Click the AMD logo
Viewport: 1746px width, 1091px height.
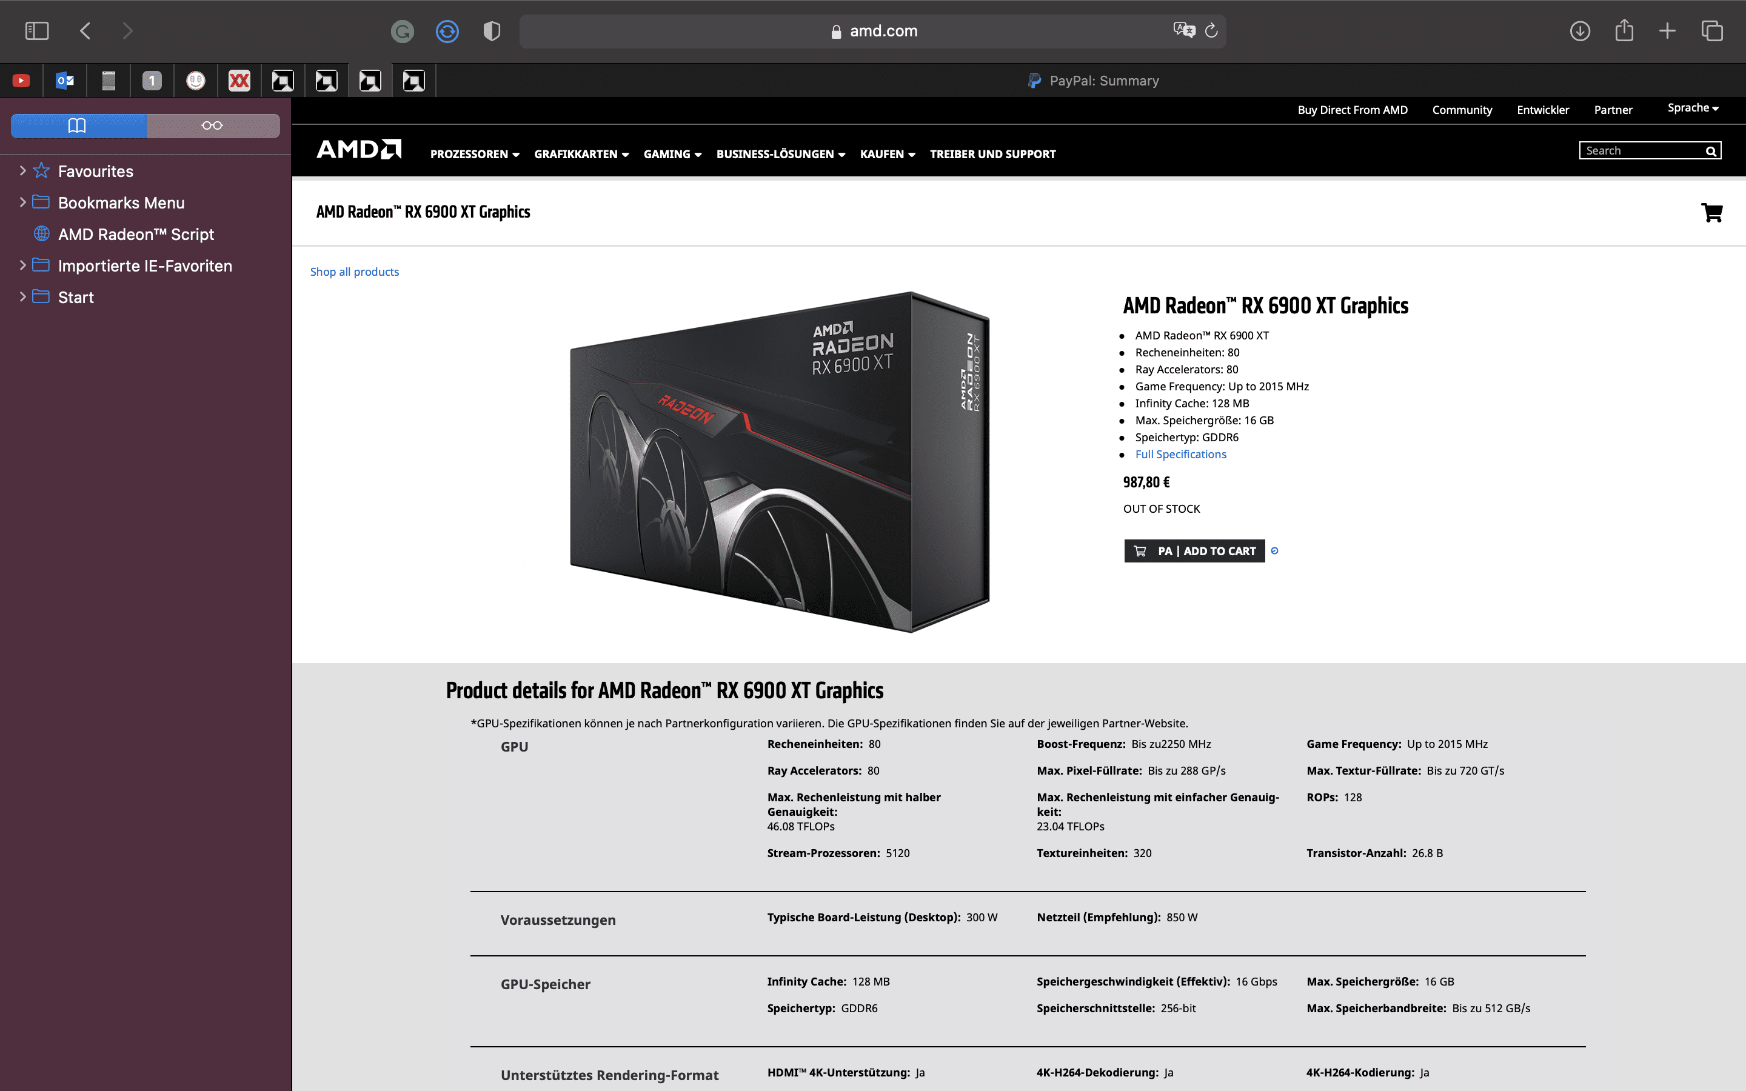click(360, 149)
